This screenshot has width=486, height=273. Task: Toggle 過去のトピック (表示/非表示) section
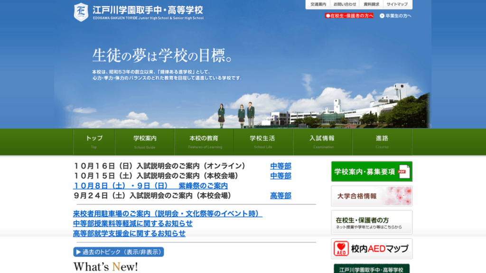pos(118,252)
